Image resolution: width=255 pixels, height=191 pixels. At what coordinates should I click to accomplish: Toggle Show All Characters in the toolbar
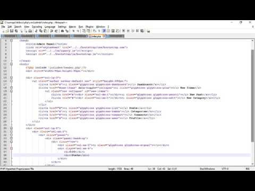[x=99, y=31]
